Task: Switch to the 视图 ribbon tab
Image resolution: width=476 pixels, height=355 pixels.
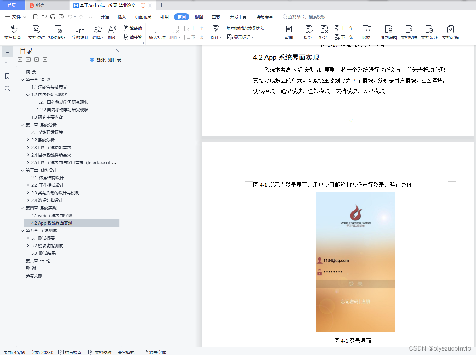Action: [x=198, y=16]
